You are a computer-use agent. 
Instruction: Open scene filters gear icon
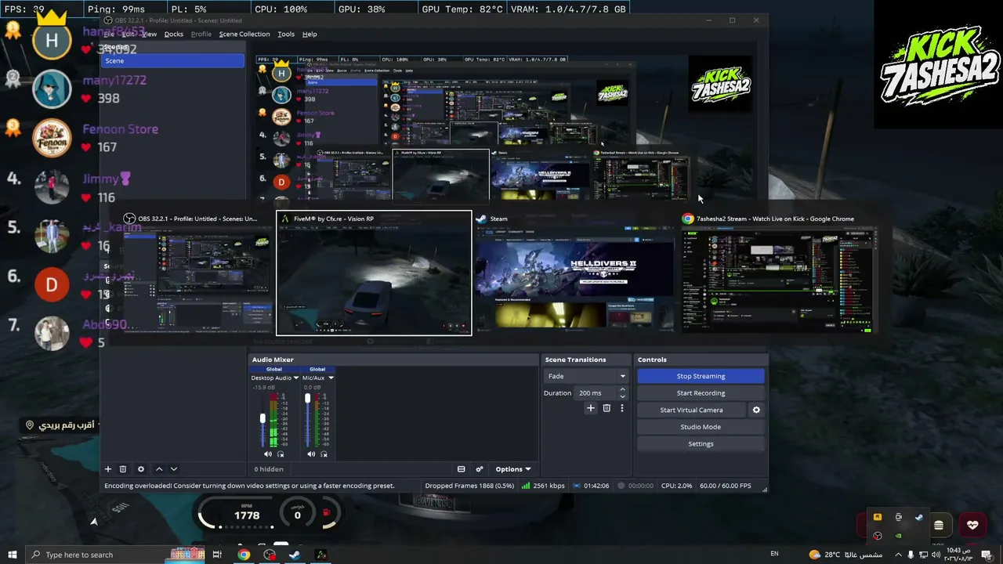[141, 469]
